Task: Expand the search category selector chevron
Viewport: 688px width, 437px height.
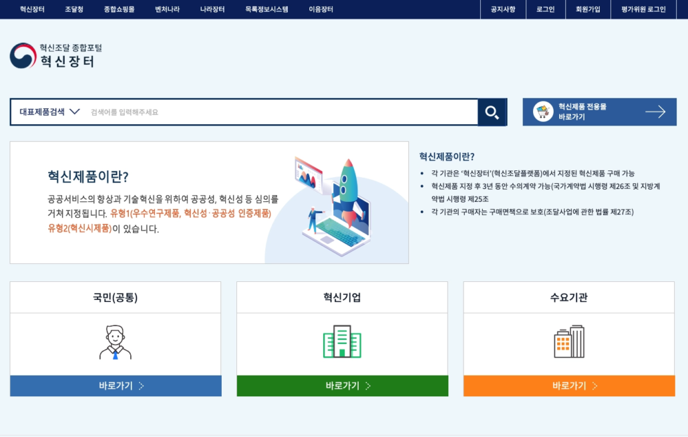Action: [x=75, y=112]
